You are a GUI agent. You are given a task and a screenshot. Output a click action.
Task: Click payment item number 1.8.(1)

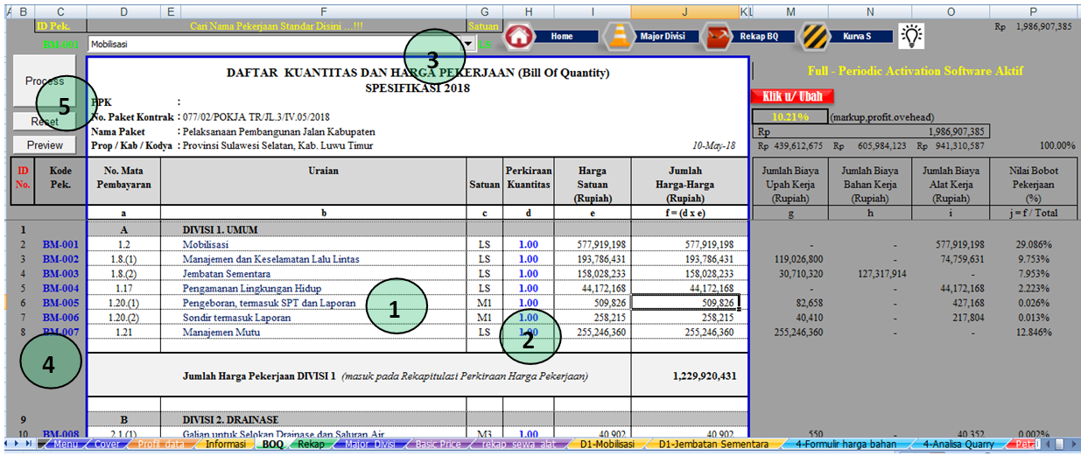pyautogui.click(x=123, y=259)
